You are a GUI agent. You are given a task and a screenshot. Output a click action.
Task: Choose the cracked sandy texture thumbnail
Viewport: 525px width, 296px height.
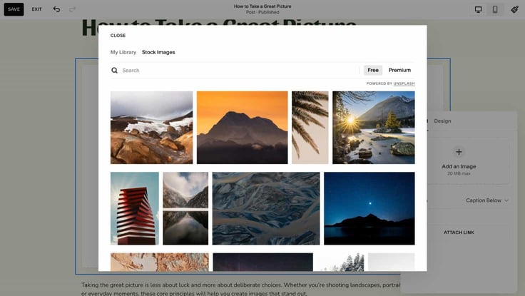pyautogui.click(x=160, y=262)
